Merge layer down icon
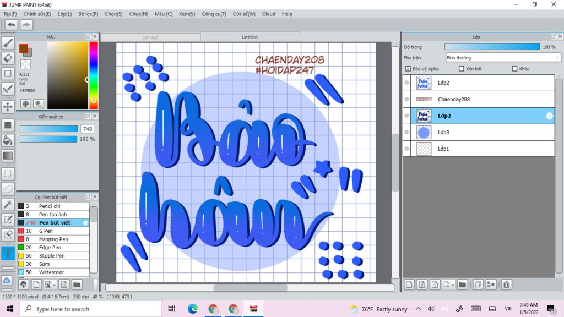 [491, 285]
